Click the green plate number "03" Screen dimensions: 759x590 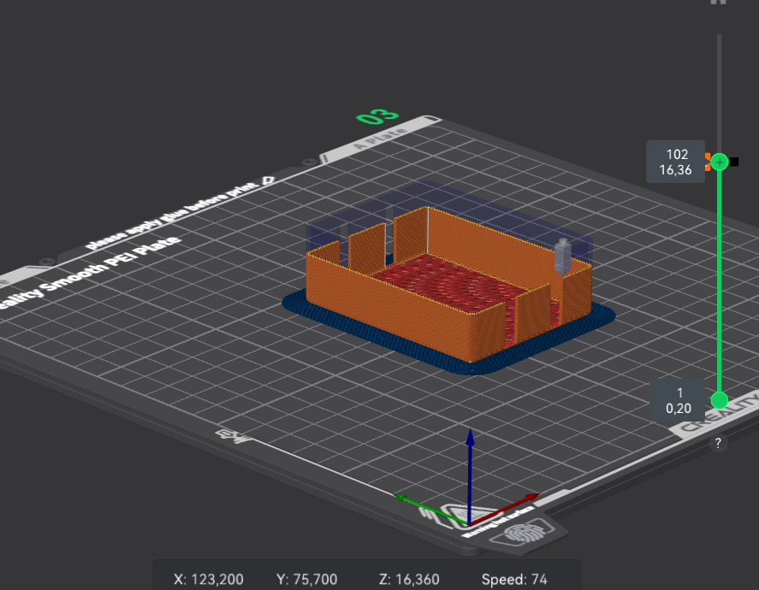377,116
